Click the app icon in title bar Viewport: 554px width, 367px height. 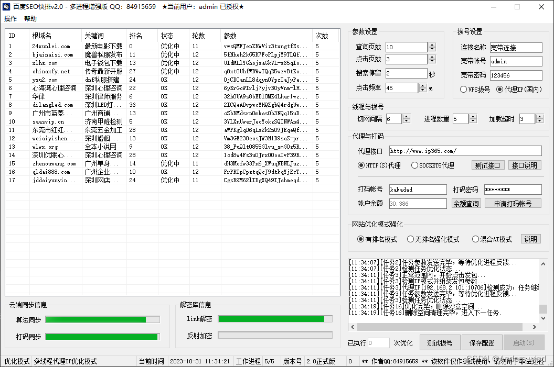click(6, 7)
